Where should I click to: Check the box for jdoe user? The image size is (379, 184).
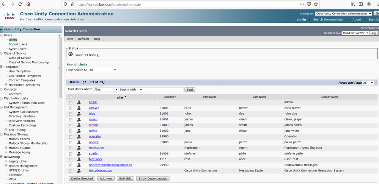(x=71, y=114)
